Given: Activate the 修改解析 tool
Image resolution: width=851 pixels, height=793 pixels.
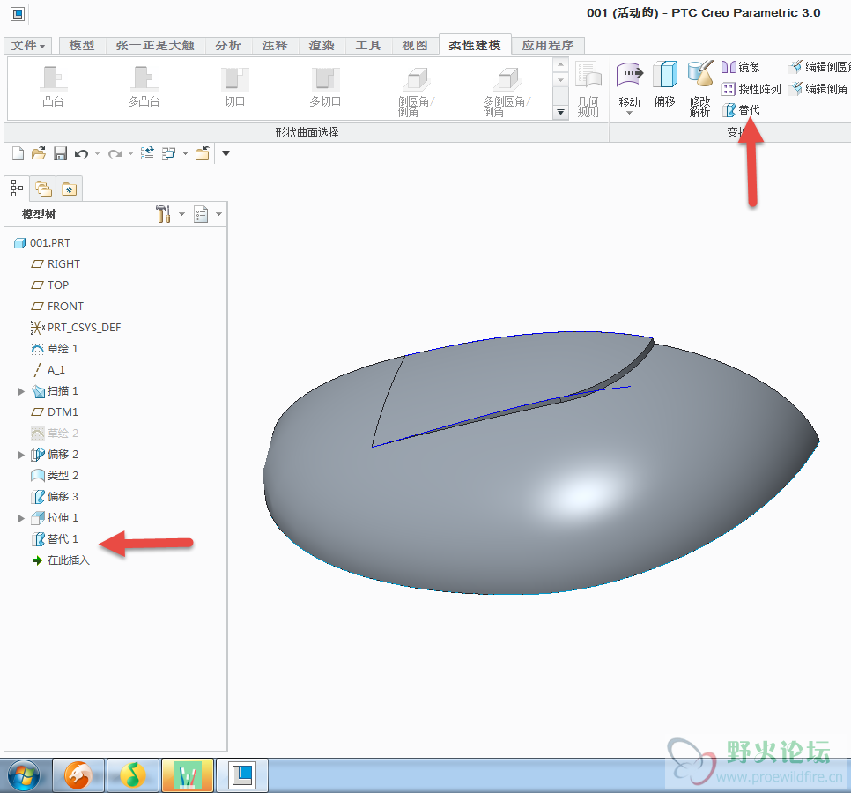Looking at the screenshot, I should click(x=700, y=89).
